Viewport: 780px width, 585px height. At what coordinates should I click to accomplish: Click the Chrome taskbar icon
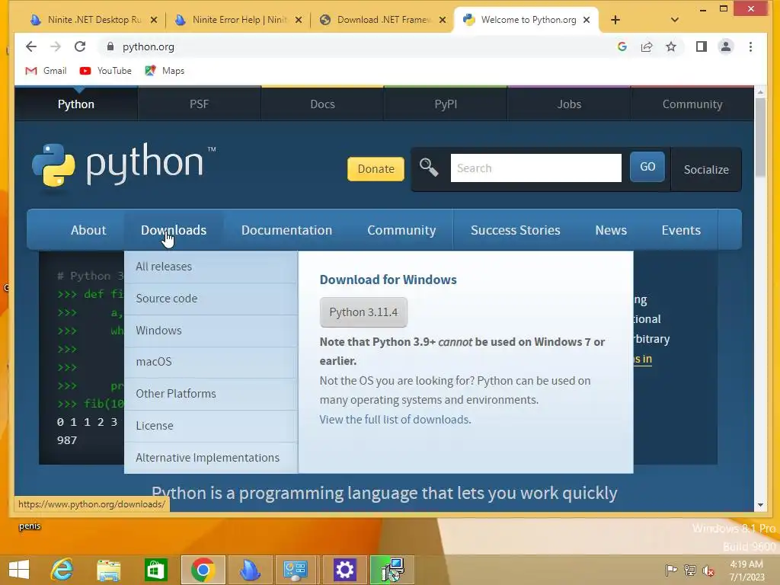coord(203,570)
